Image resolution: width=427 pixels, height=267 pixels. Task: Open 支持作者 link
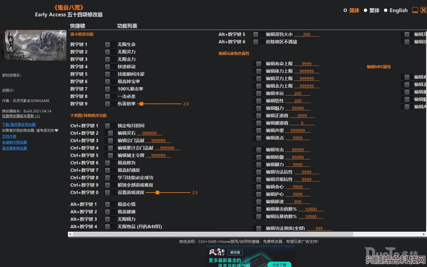[x=9, y=136]
